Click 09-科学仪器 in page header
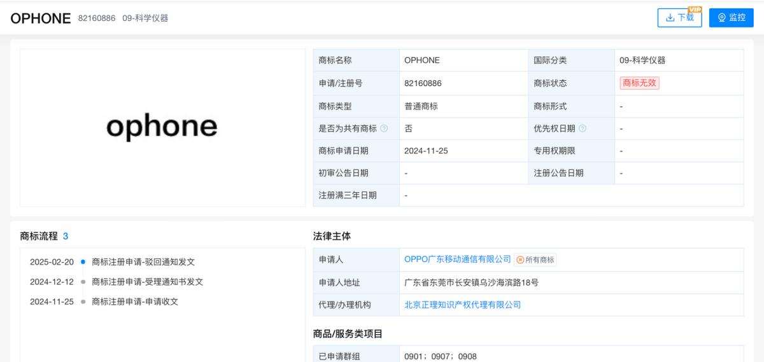764x362 pixels. (x=145, y=18)
